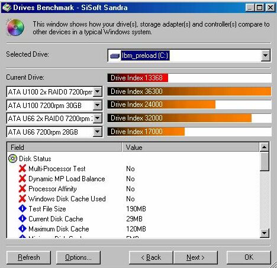
Task: Click the rainbow CD drive benchmark icon
Action: coord(15,28)
